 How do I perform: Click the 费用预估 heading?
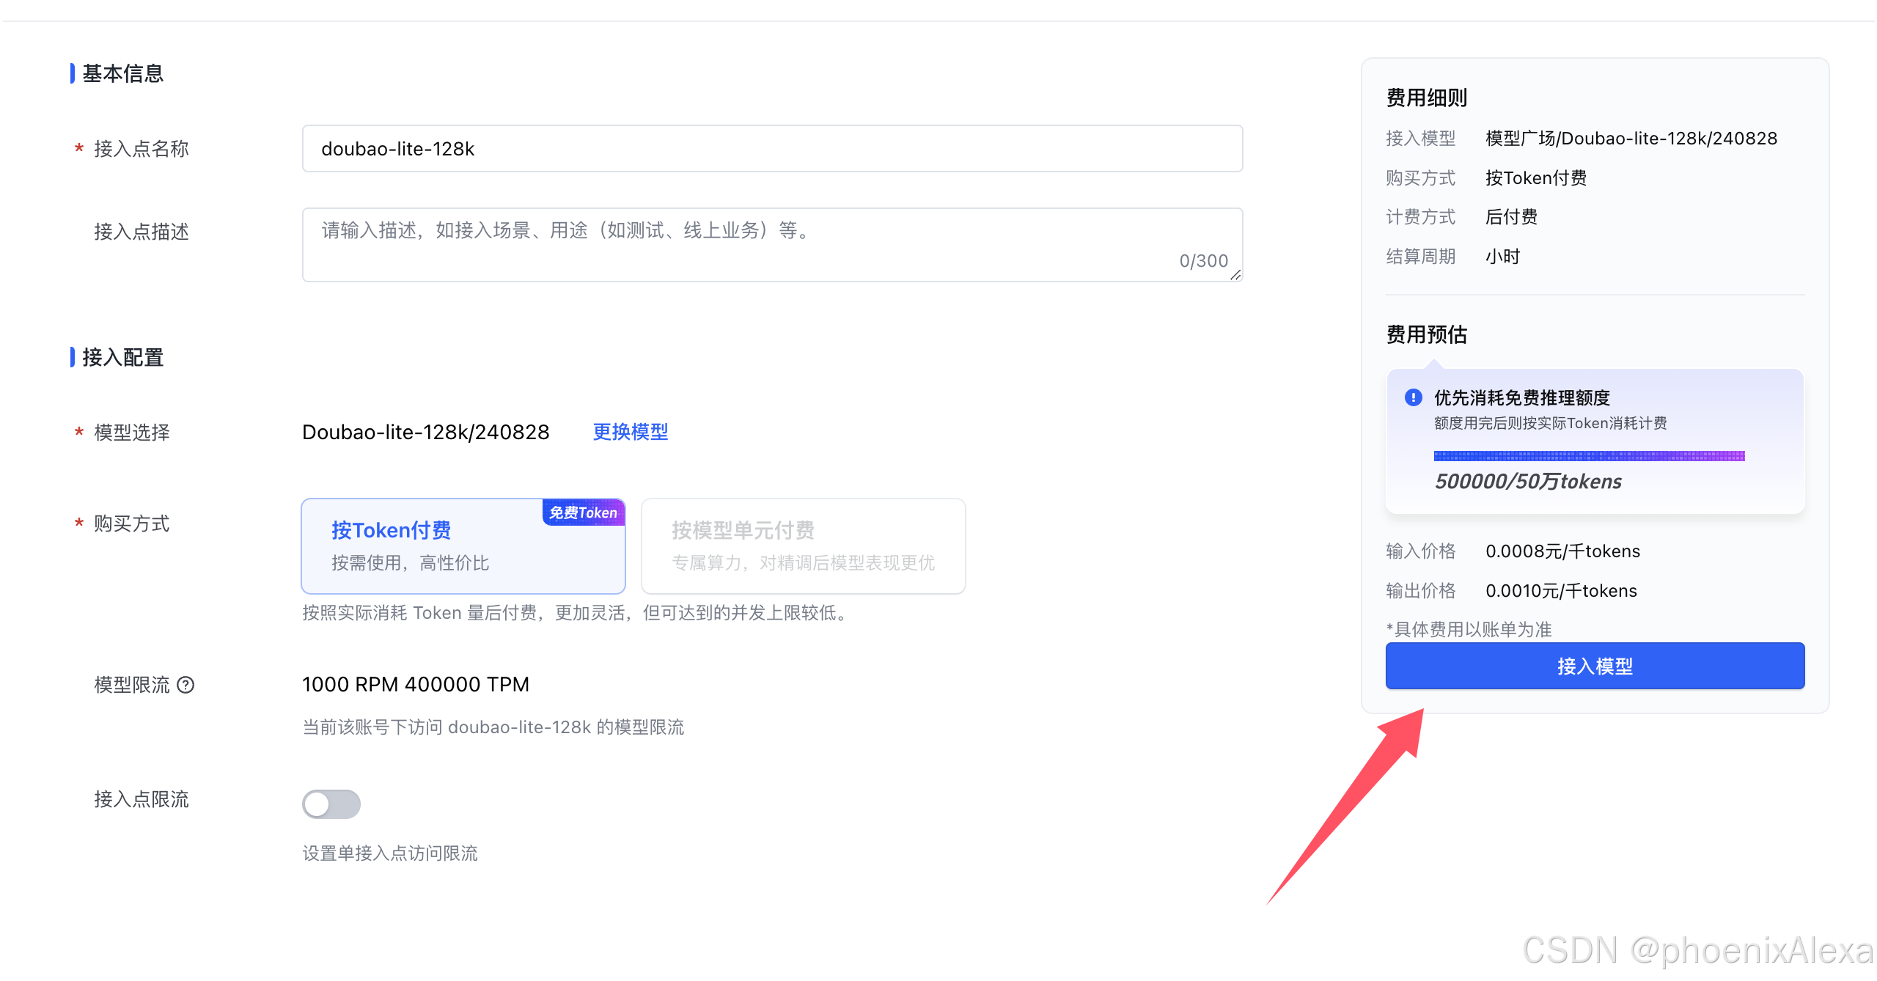tap(1426, 334)
